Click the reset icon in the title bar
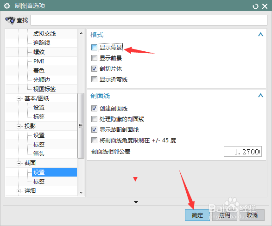Image resolution: width=272 pixels, height=226 pixels. pyautogui.click(x=255, y=6)
